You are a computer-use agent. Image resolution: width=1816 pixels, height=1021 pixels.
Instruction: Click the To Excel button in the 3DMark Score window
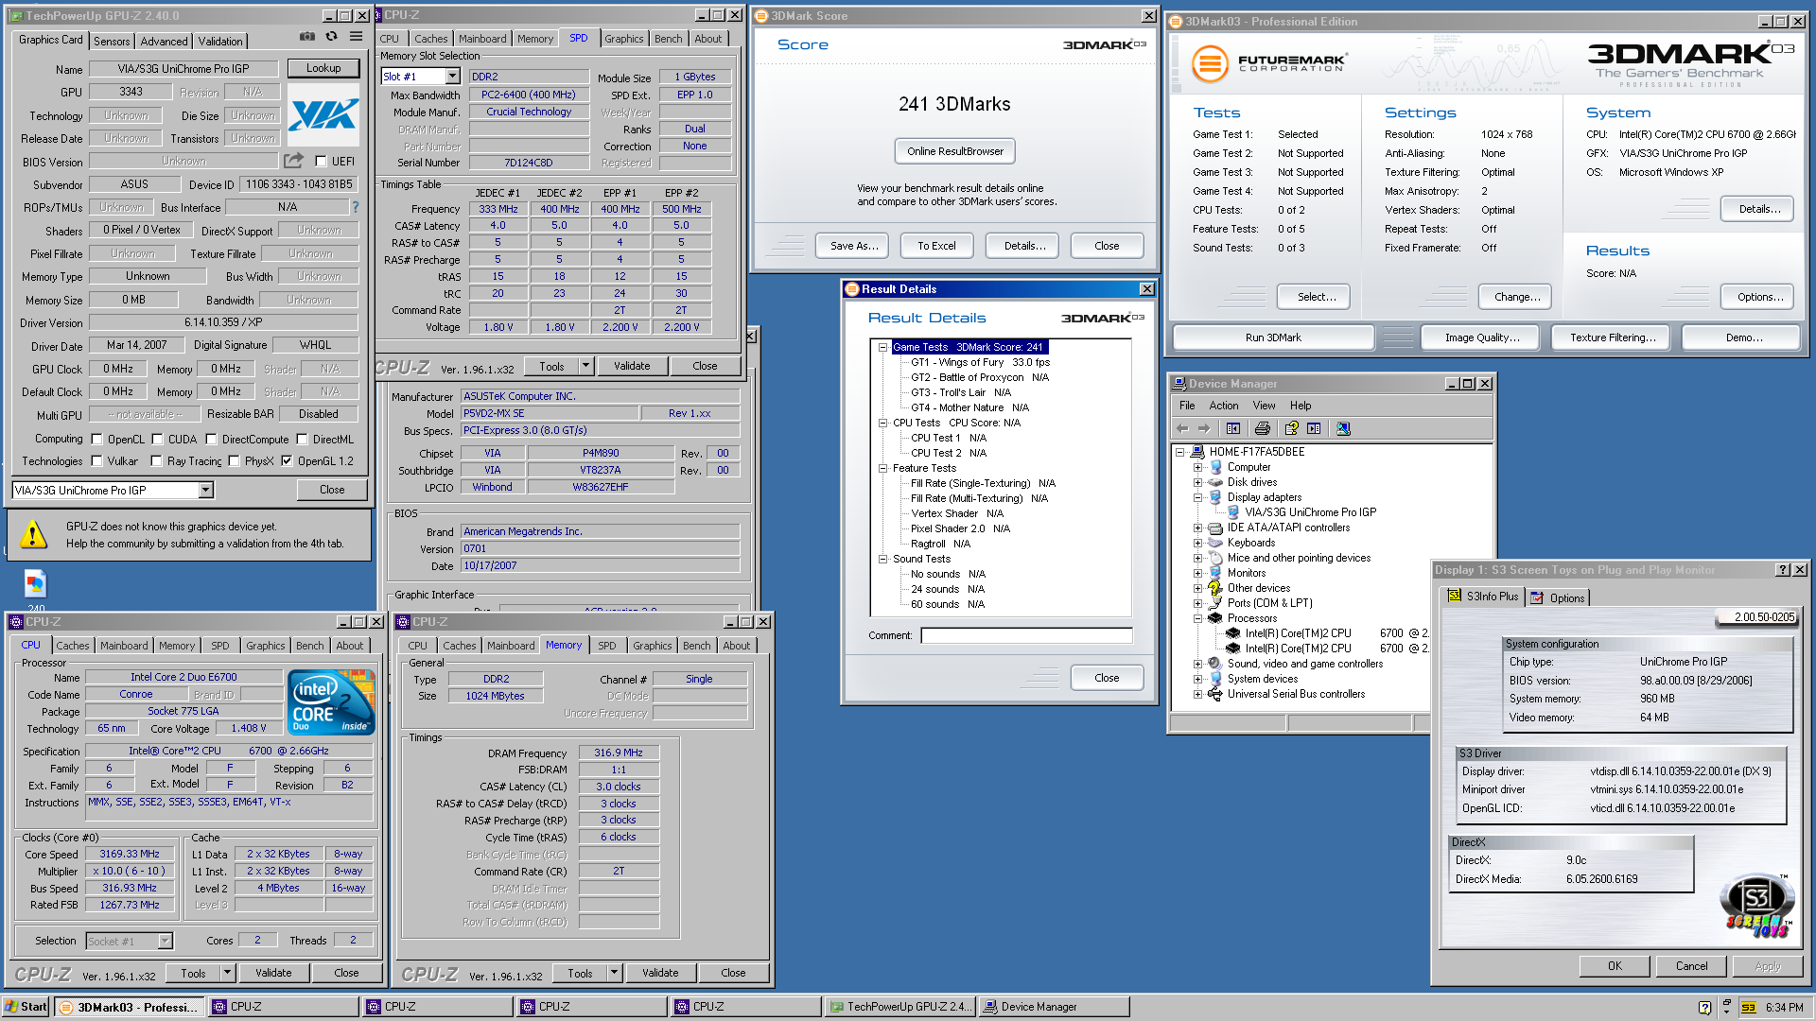tap(936, 246)
